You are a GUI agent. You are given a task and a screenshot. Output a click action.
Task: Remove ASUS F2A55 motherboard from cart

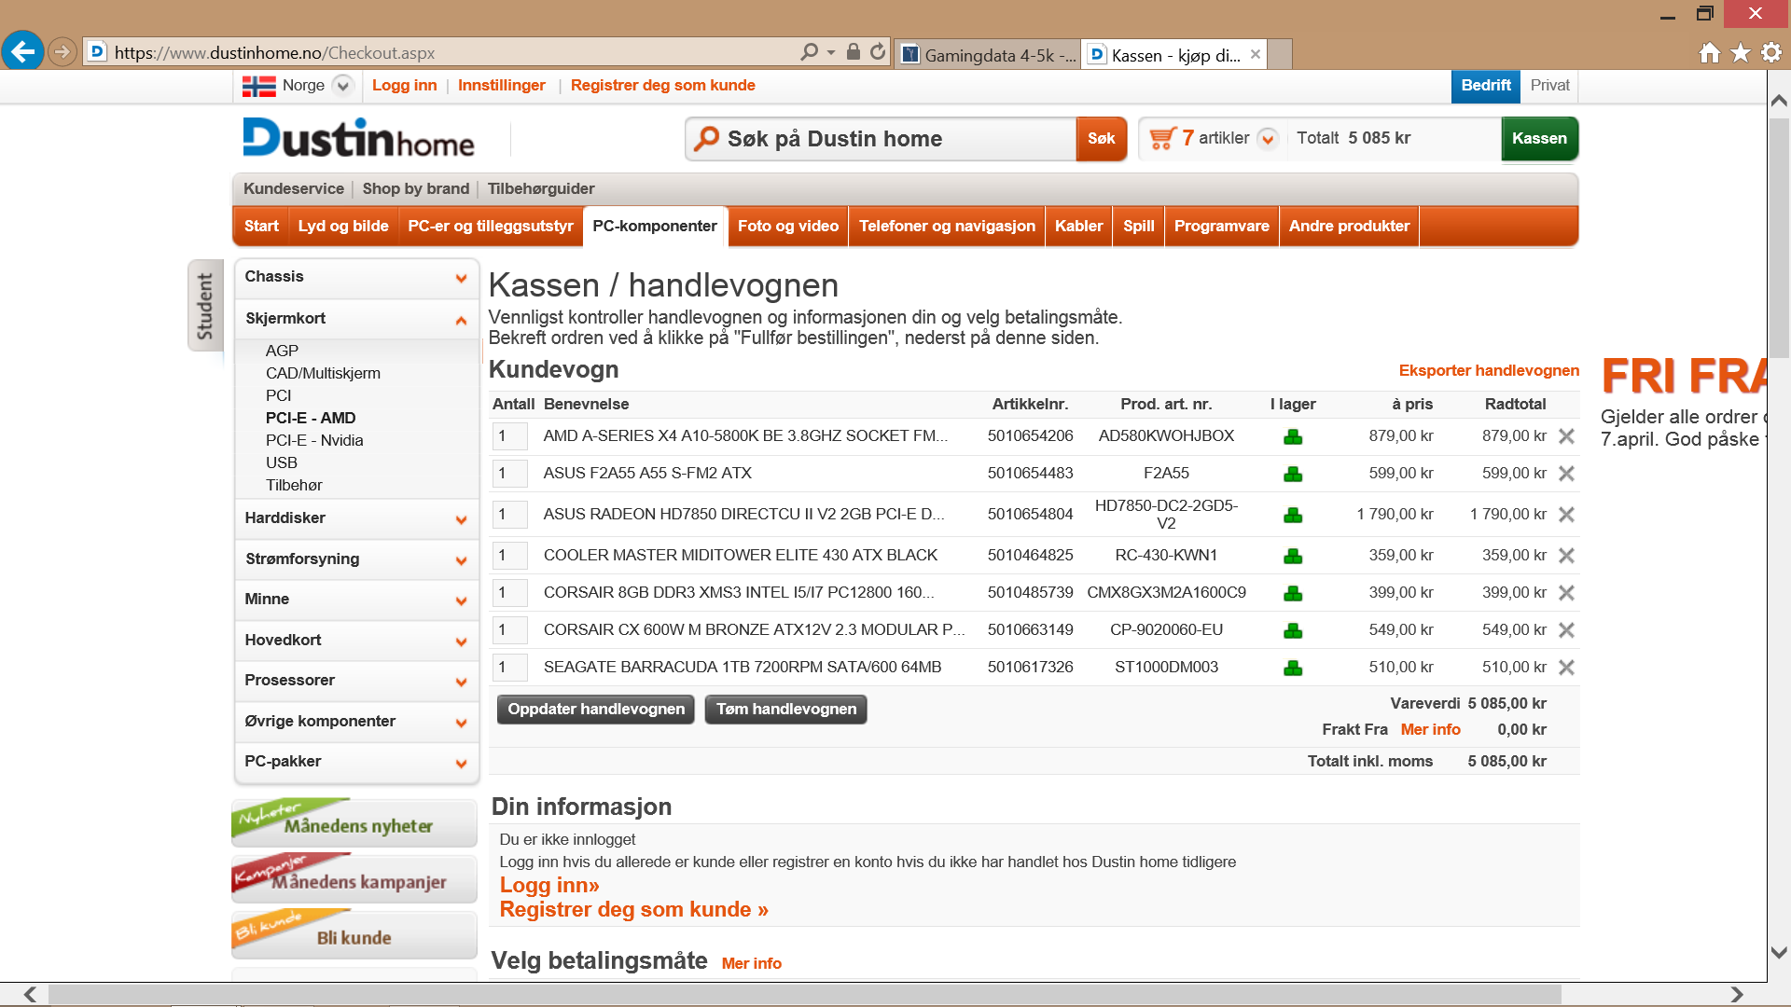coord(1566,474)
